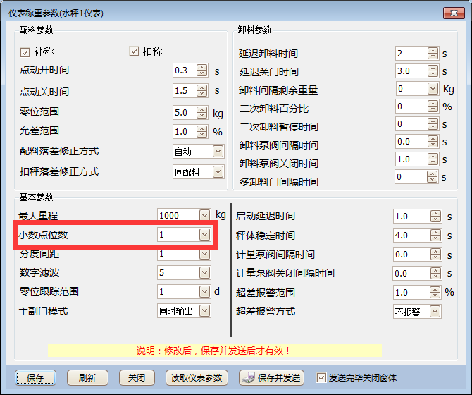
Task: Click into 点动开时间 value field
Action: 185,71
